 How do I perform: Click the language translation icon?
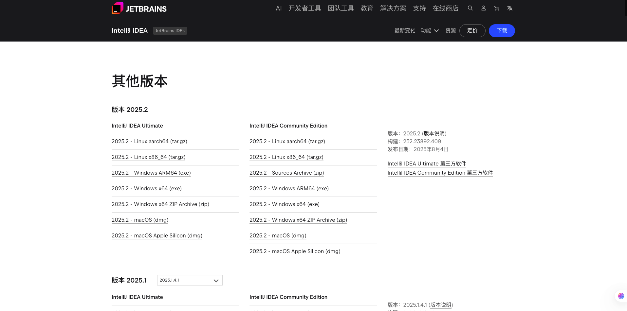(510, 8)
